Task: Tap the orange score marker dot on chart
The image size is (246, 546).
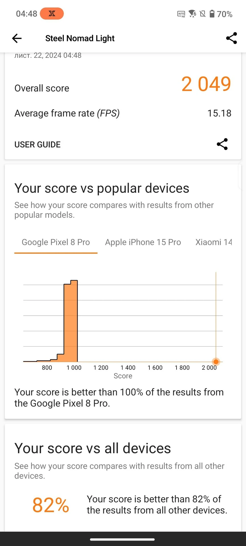Action: coord(216,362)
